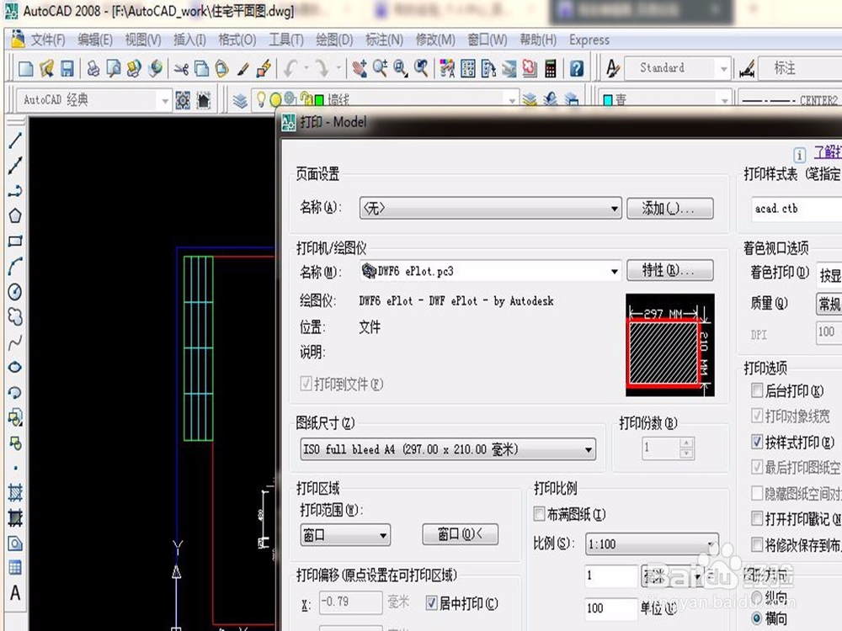
Task: Select the Line tool in draw toolbar
Action: click(x=15, y=141)
